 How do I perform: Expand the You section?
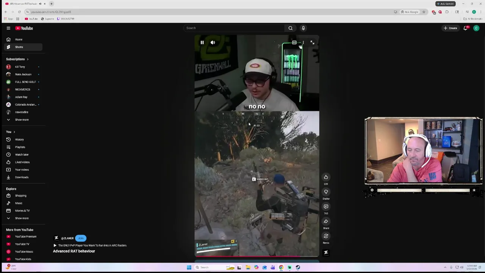click(x=11, y=132)
